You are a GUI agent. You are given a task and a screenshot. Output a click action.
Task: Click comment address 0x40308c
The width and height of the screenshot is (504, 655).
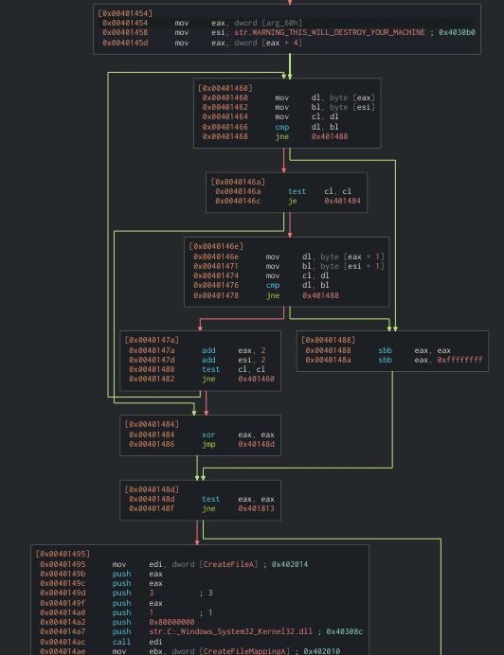(345, 631)
